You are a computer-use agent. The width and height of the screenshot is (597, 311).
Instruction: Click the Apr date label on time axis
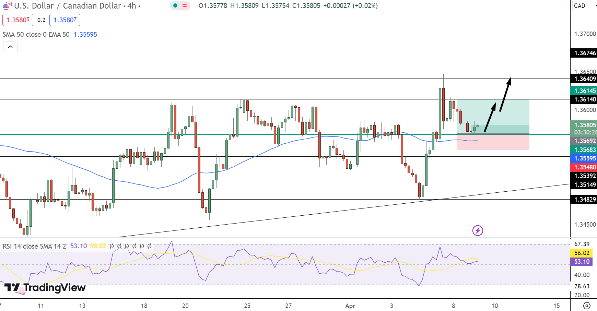click(350, 306)
